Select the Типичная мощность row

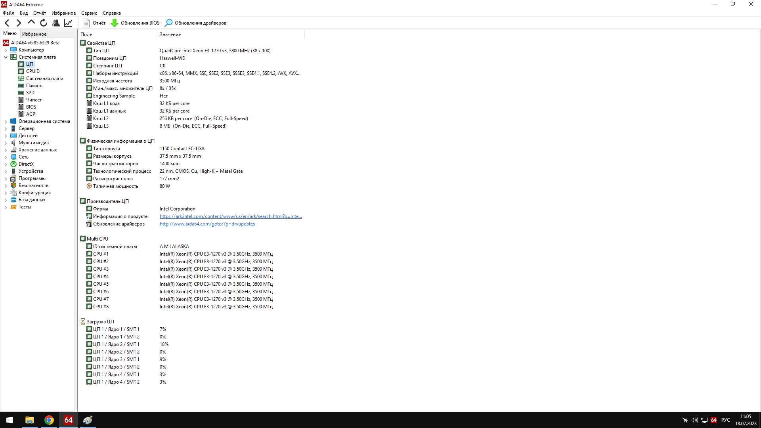192,186
